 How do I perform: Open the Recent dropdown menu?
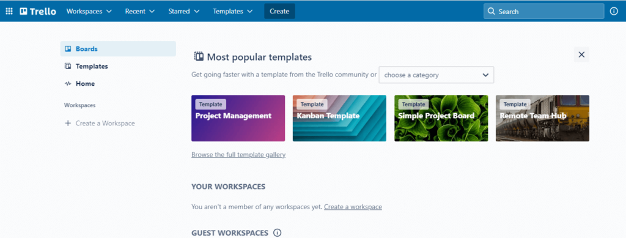pos(140,11)
